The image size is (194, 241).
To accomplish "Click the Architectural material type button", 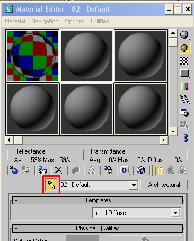I will 164,185.
